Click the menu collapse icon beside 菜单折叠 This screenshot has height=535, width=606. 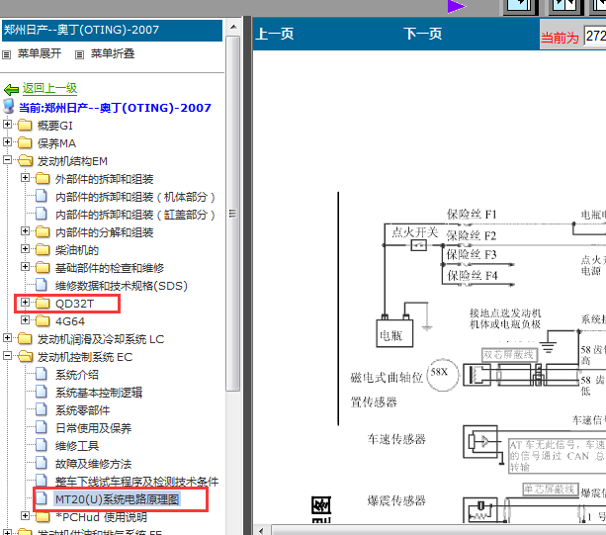pos(79,54)
